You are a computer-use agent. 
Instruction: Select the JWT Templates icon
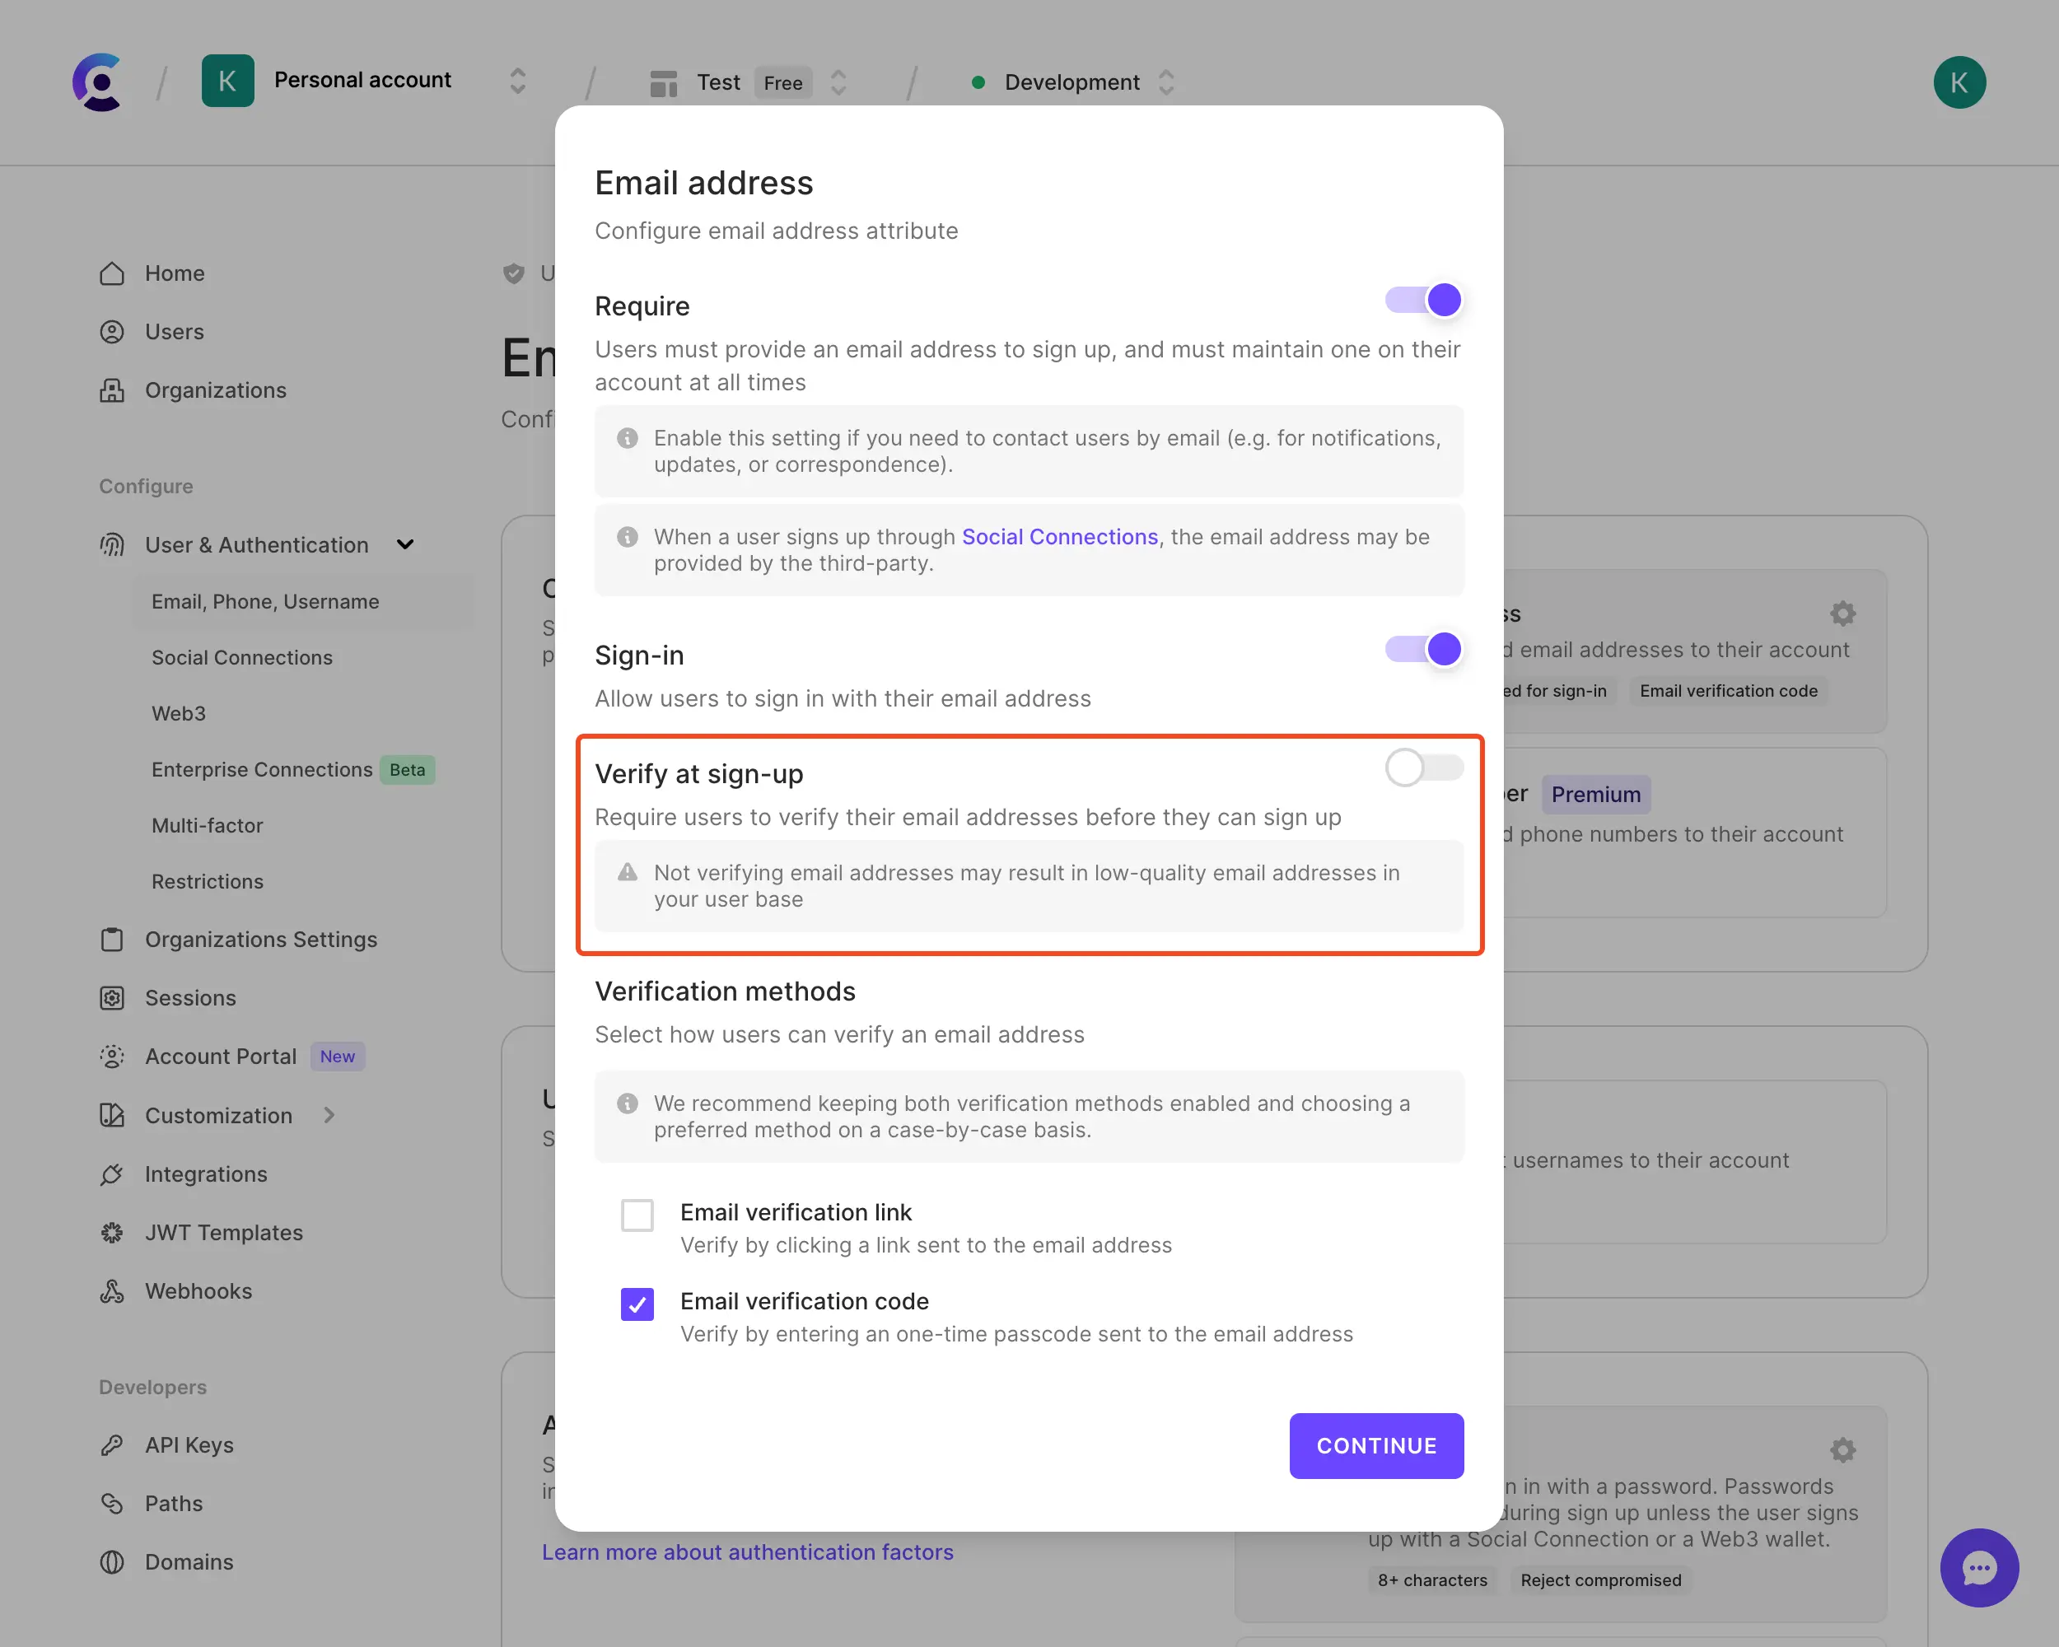click(112, 1232)
